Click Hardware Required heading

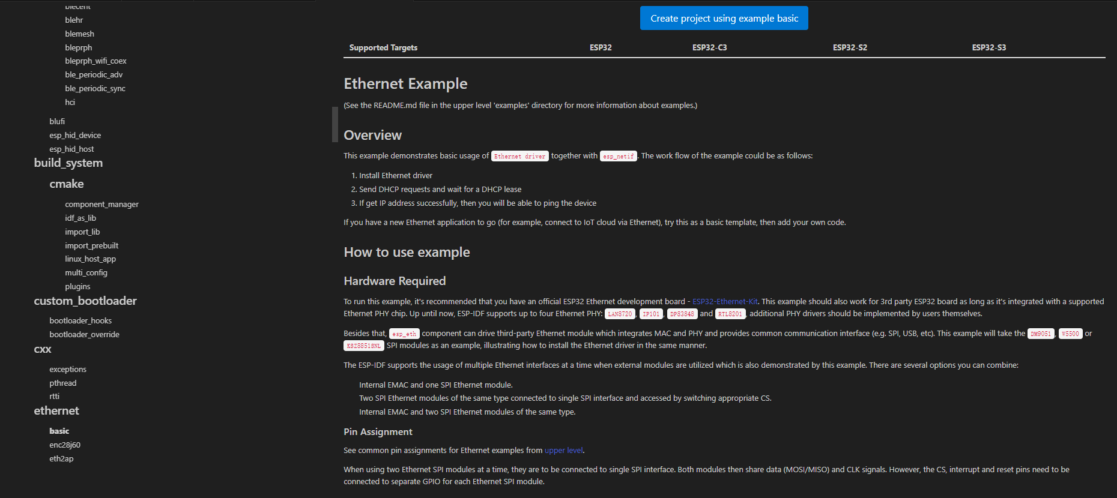pyautogui.click(x=395, y=281)
